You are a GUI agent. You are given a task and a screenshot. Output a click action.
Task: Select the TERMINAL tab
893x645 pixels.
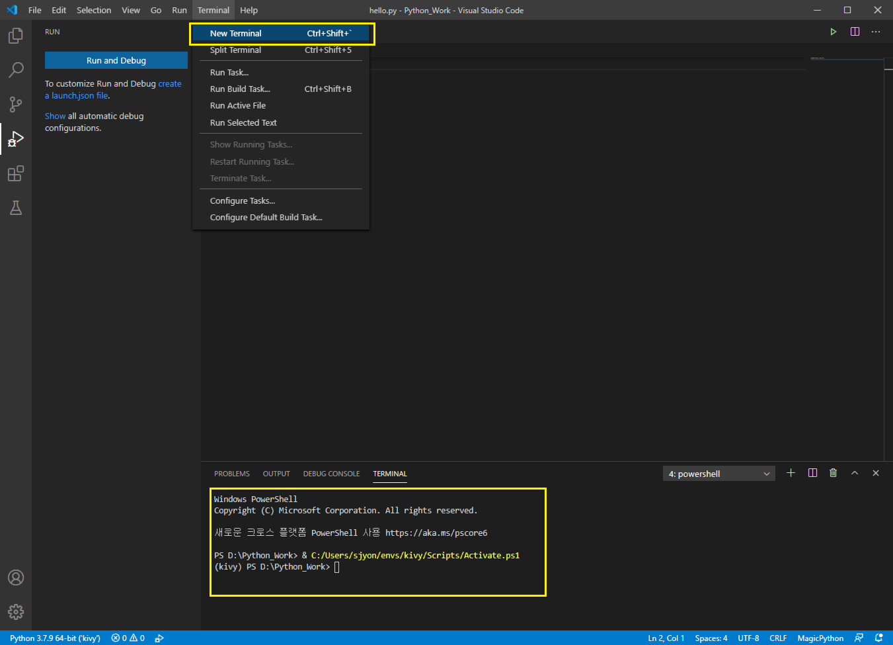pyautogui.click(x=390, y=474)
